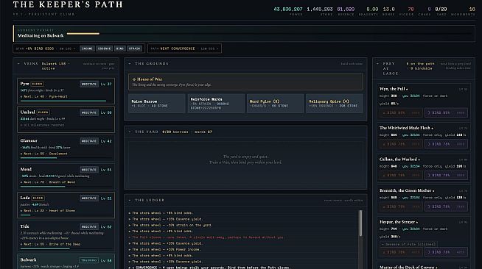
Task: Collapse the Prey At Large panel
Action: click(x=378, y=64)
